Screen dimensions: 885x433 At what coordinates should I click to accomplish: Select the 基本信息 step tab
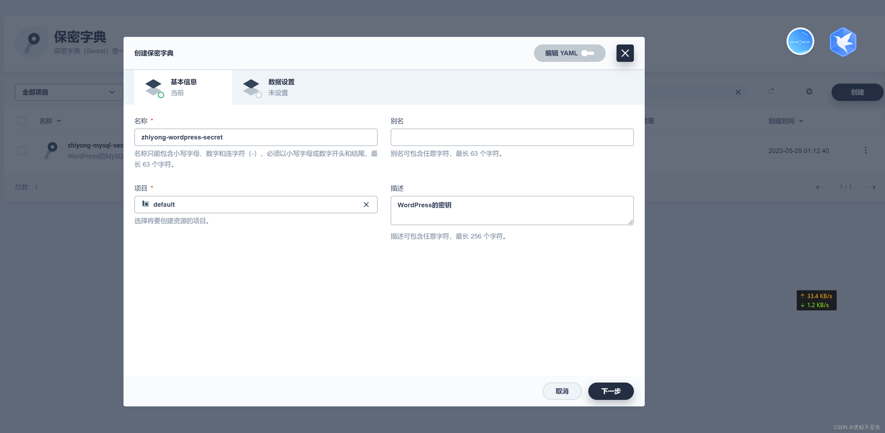coord(183,87)
